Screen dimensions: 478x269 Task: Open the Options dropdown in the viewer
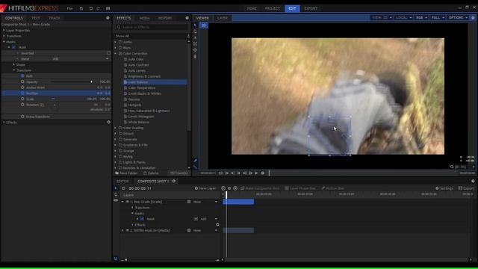pos(458,18)
